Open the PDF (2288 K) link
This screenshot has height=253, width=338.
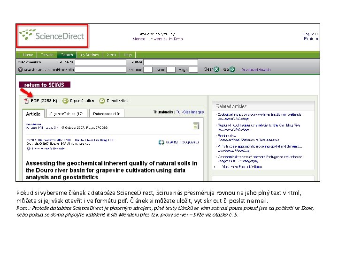click(x=44, y=101)
